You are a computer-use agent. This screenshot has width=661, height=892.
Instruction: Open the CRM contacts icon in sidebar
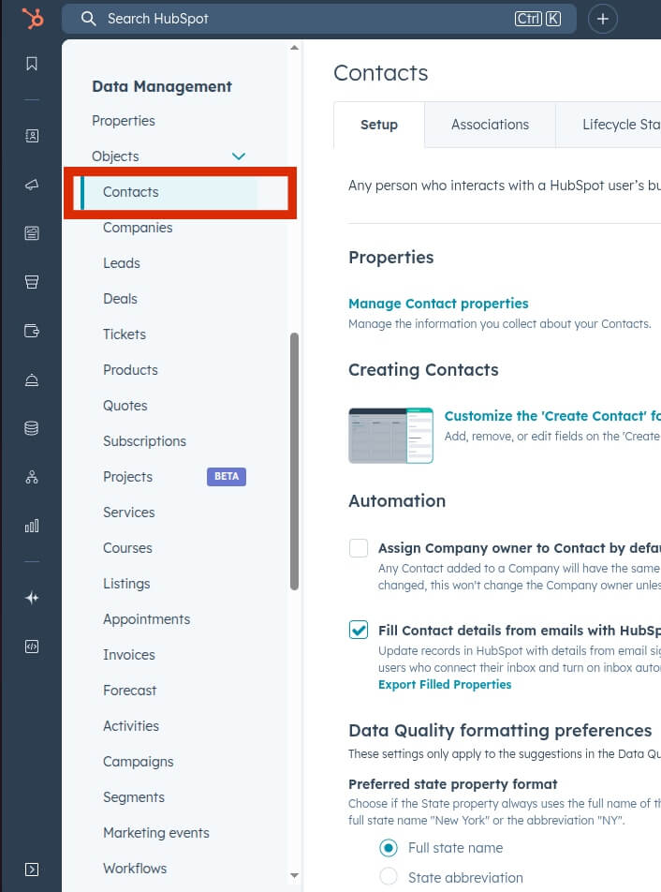pyautogui.click(x=32, y=136)
